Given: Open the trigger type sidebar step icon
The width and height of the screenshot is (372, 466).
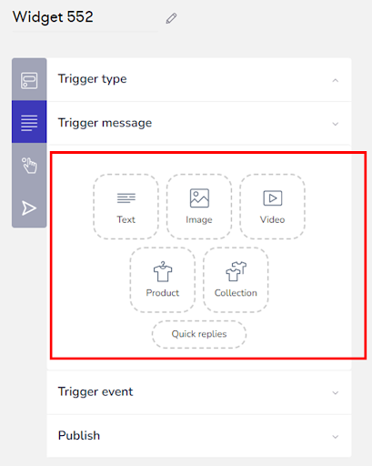Looking at the screenshot, I should click(29, 80).
